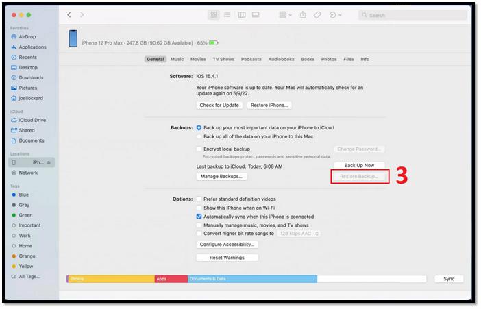Screen dimensions: 481x309
Task: Select the Gray tag
Action: pyautogui.click(x=24, y=205)
